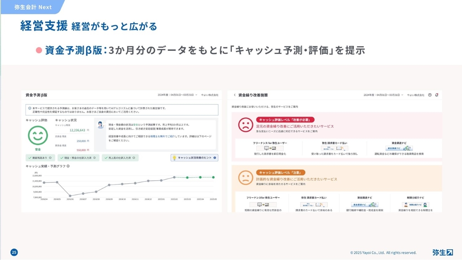This screenshot has height=260, width=462.
Task: Click the 売上高の仕訳入力済 status chip
Action: point(120,158)
